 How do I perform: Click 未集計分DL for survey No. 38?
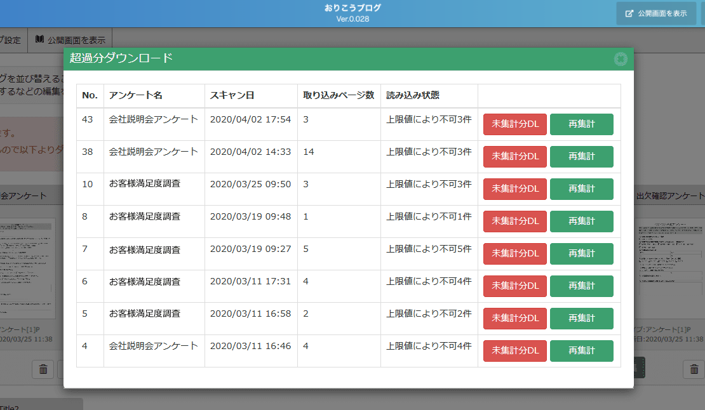click(x=514, y=157)
